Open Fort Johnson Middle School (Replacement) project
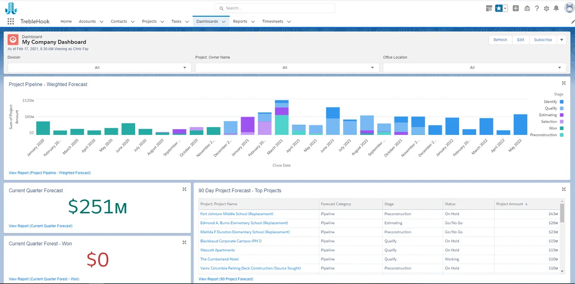This screenshot has width=575, height=284. (x=237, y=214)
